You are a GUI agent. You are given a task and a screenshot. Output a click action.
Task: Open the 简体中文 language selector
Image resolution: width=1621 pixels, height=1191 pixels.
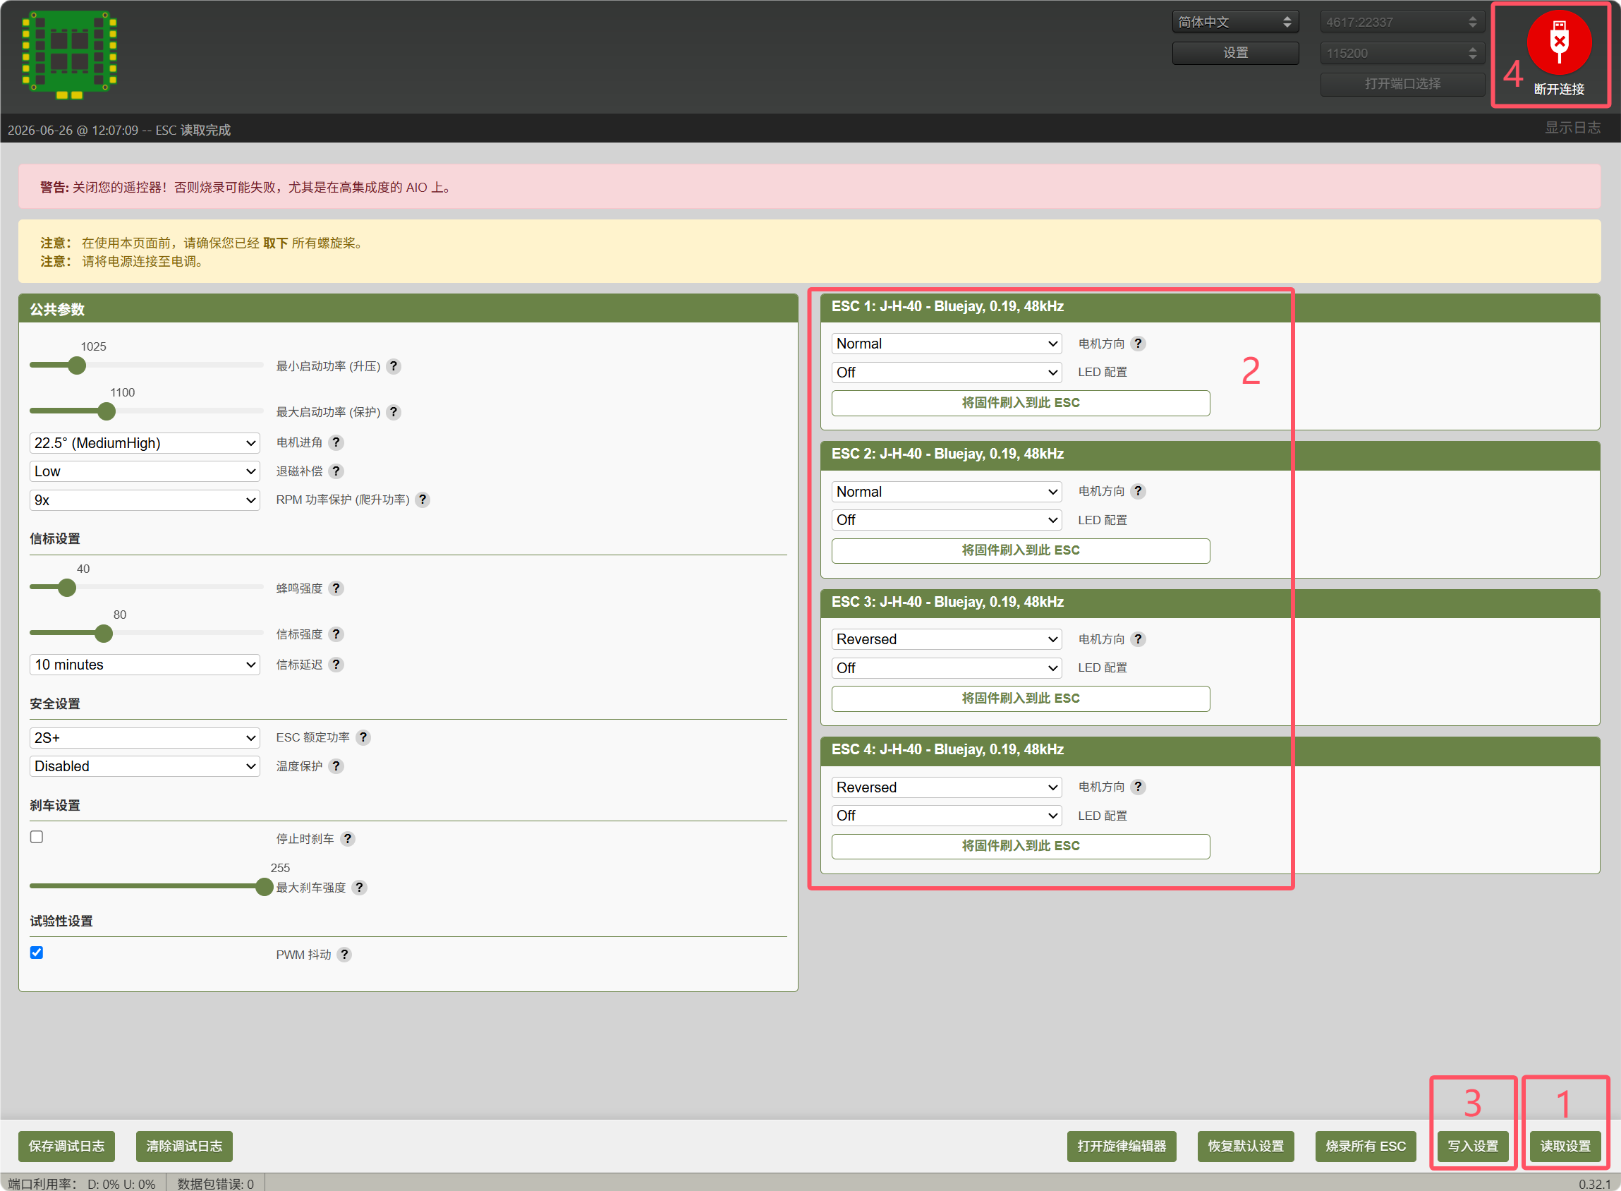coord(1235,23)
